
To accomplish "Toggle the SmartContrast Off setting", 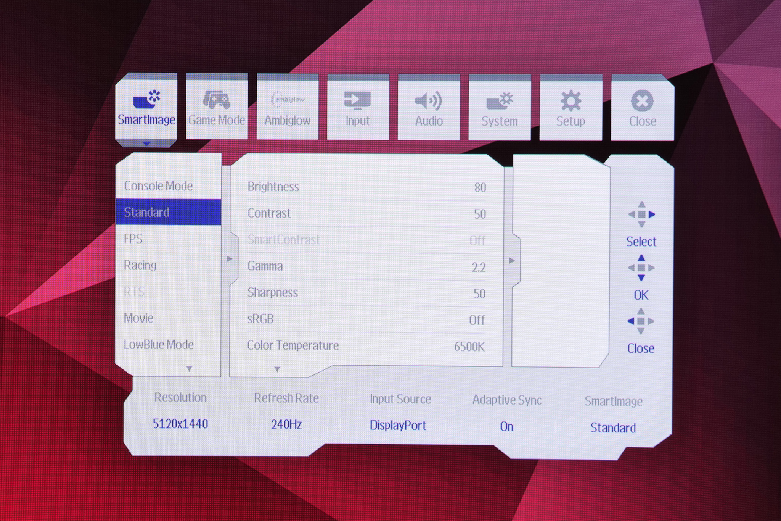I will pyautogui.click(x=477, y=240).
